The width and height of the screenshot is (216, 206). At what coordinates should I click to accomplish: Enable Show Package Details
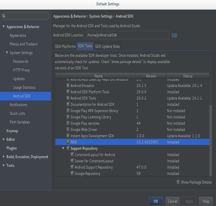(178, 182)
